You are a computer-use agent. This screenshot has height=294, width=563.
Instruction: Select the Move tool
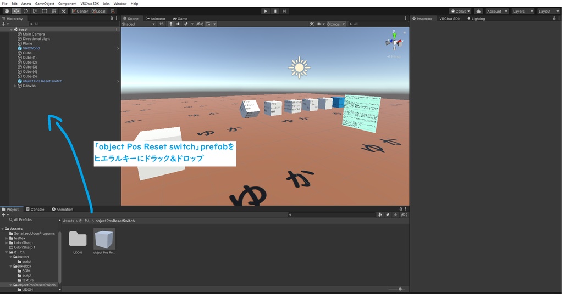16,11
